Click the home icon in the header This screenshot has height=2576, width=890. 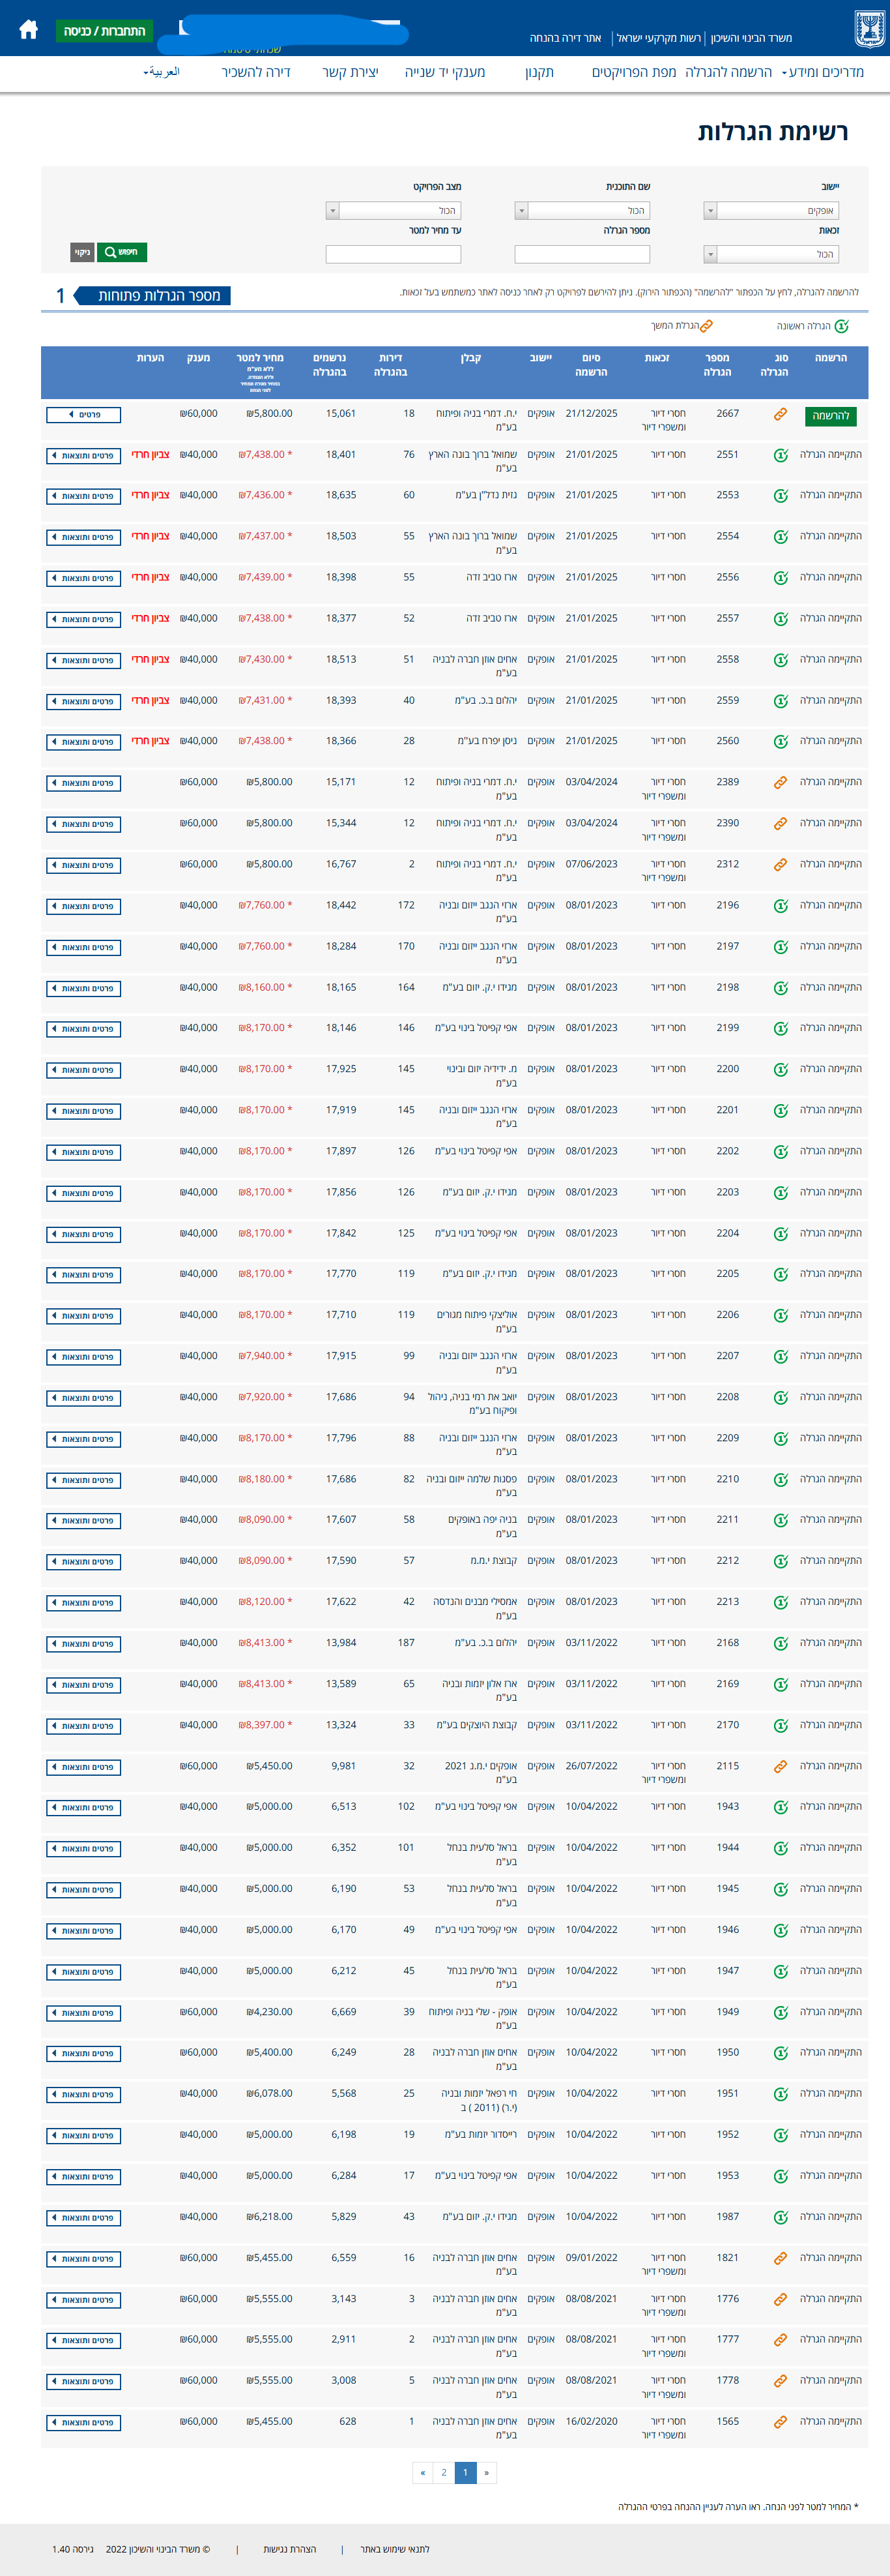click(x=29, y=30)
